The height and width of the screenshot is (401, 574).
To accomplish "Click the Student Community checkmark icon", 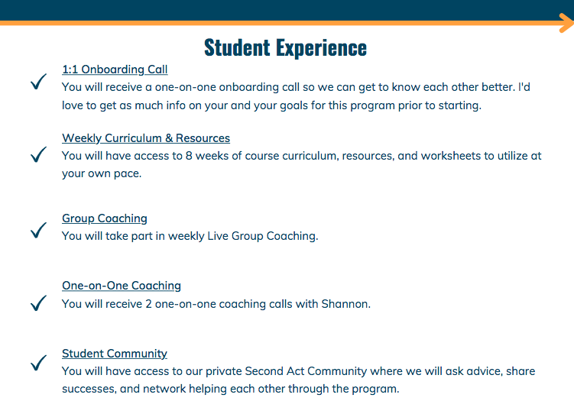I will [x=38, y=362].
